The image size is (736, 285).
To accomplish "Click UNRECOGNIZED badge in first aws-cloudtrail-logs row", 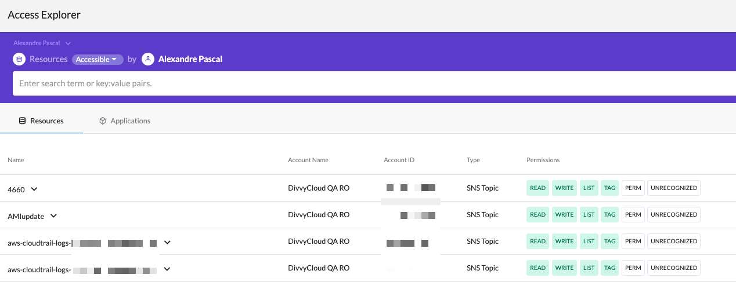I will tap(674, 242).
